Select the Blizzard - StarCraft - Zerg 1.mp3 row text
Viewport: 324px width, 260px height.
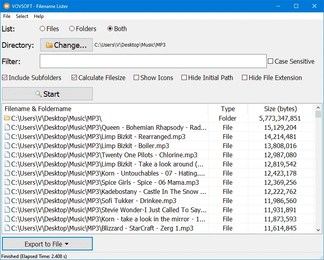coord(102,228)
